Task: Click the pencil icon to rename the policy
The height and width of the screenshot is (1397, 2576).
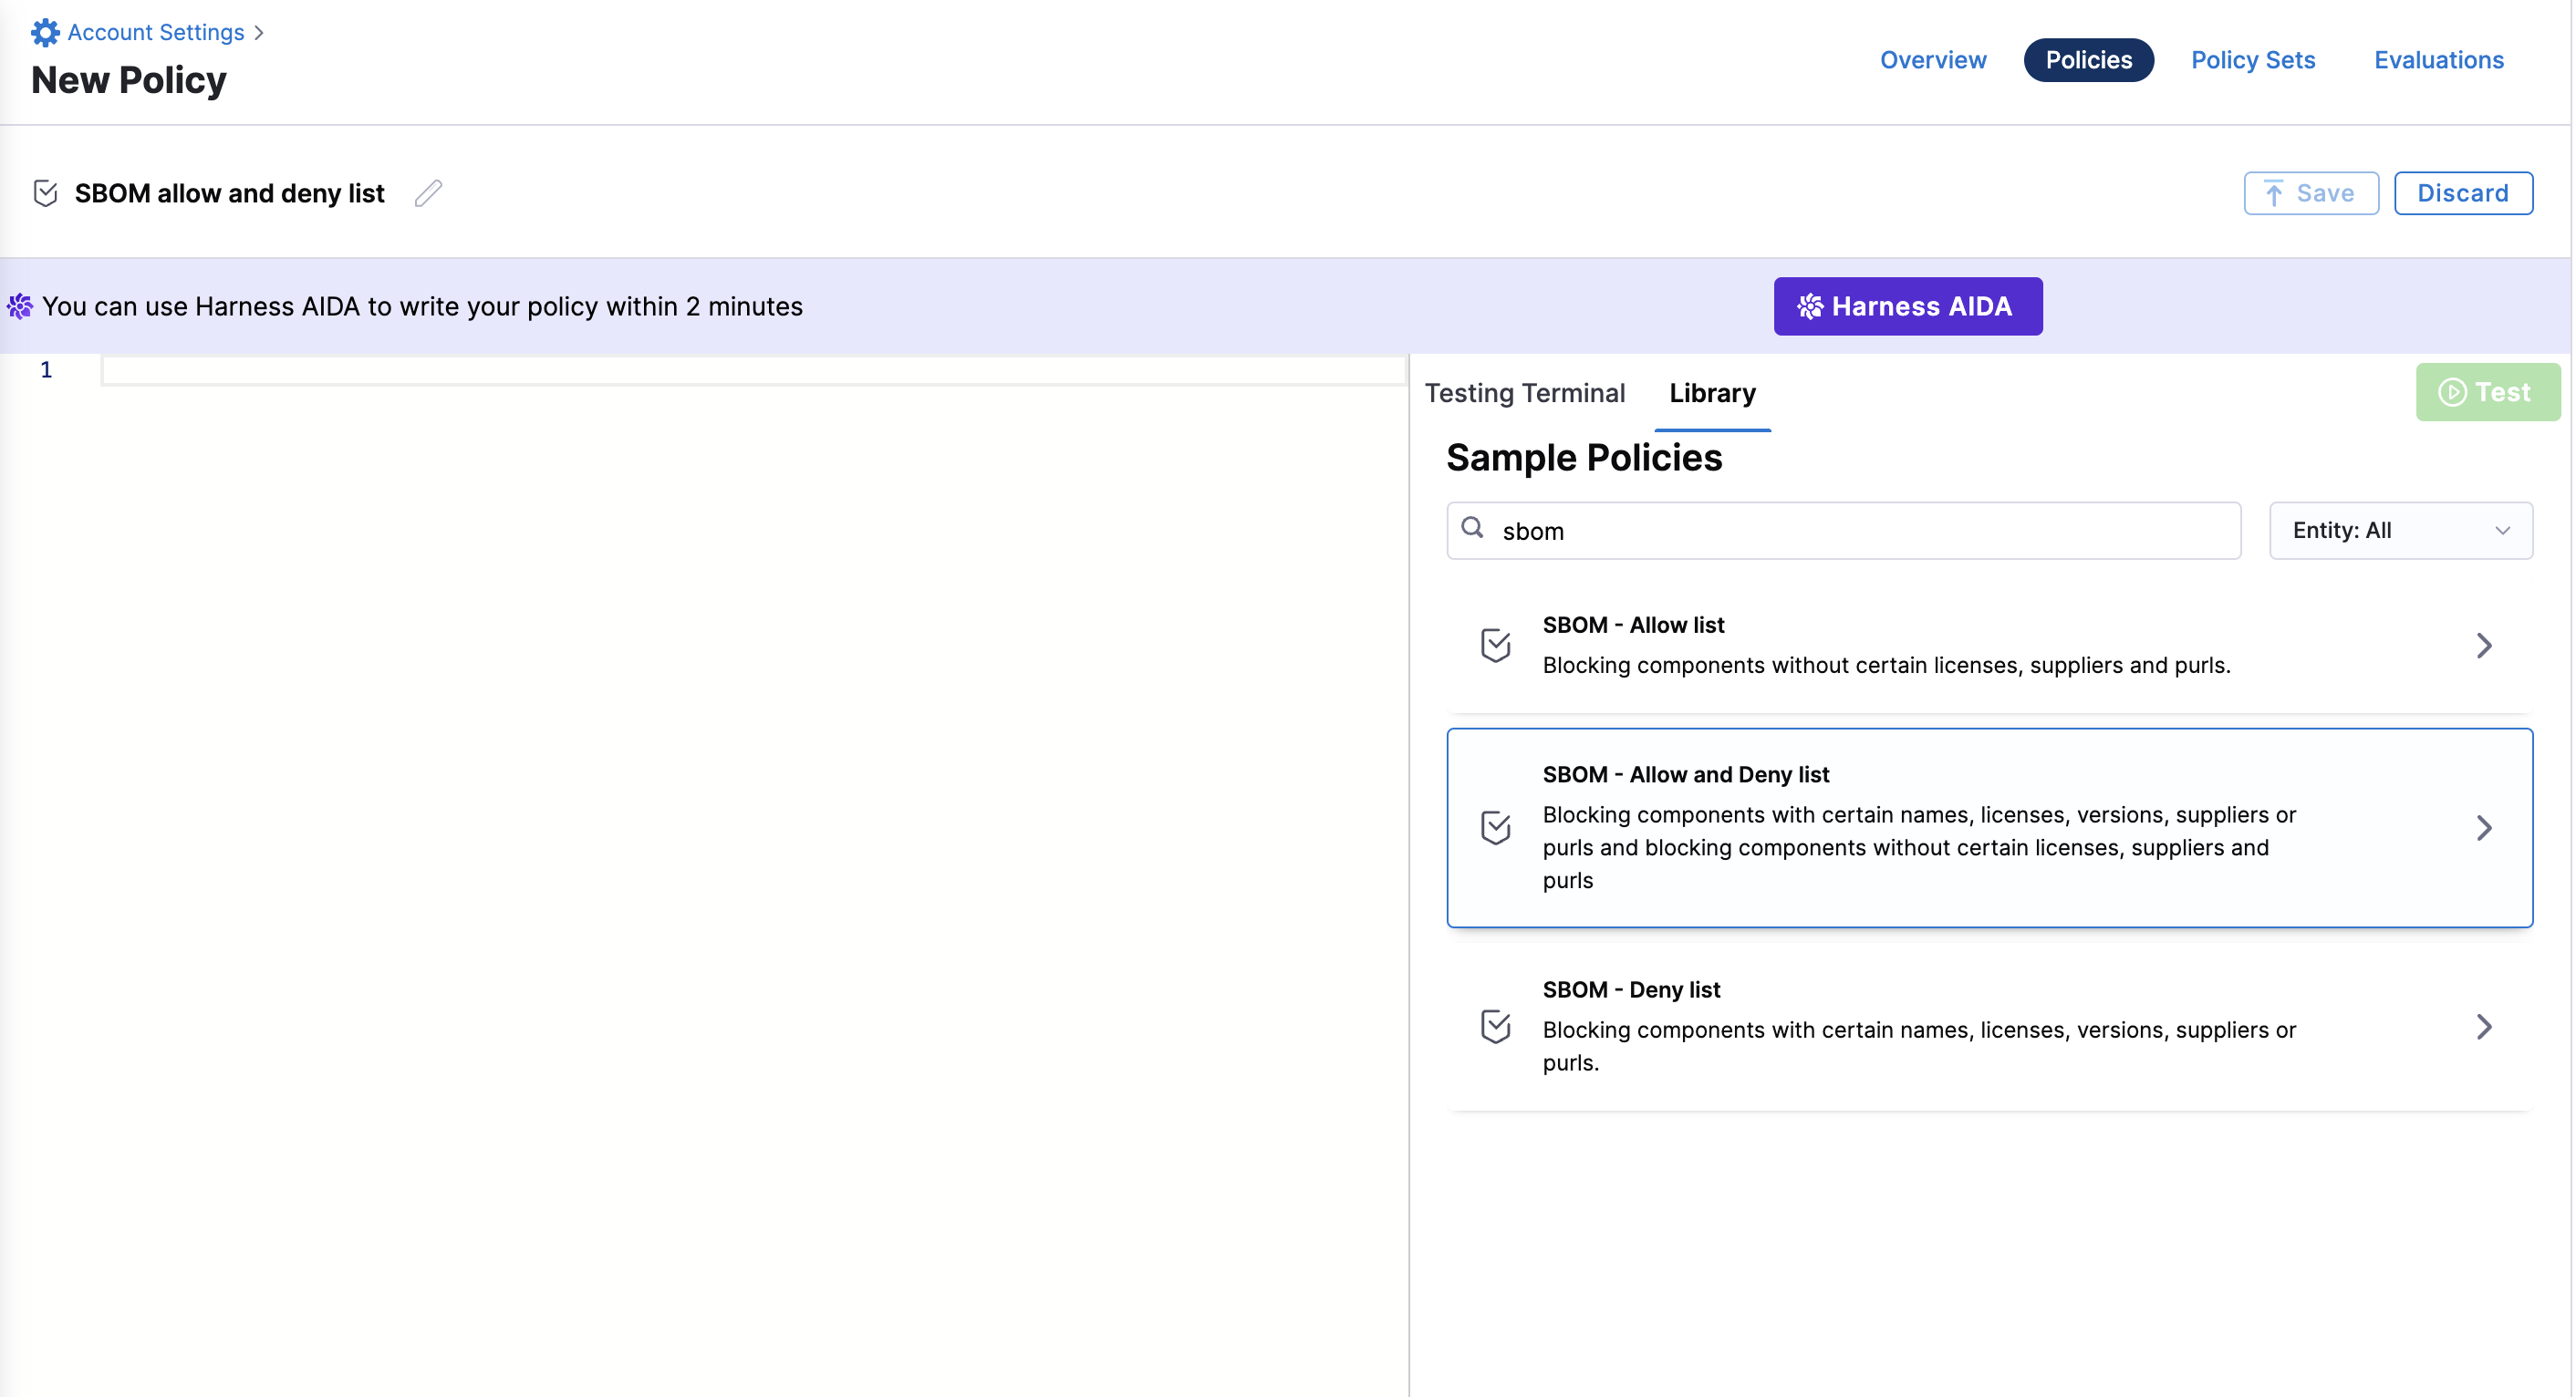Action: [428, 193]
